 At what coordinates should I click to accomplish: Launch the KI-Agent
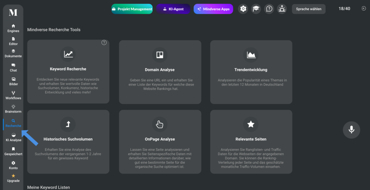click(173, 9)
